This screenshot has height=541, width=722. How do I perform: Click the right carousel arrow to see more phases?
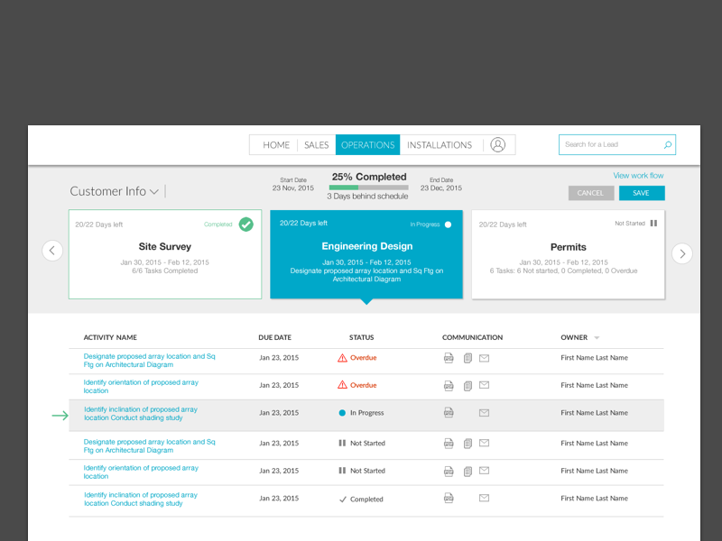682,253
